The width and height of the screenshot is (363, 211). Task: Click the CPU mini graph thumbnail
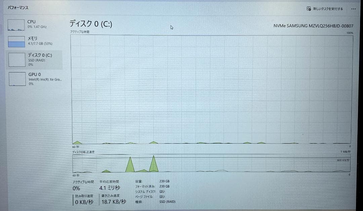tap(16, 25)
